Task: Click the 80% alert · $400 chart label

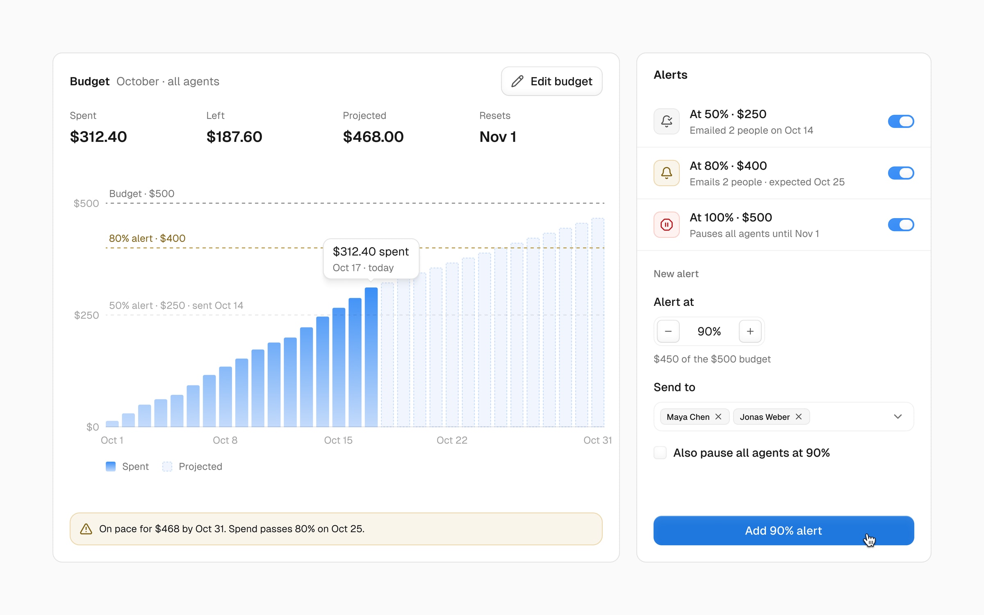Action: (147, 238)
